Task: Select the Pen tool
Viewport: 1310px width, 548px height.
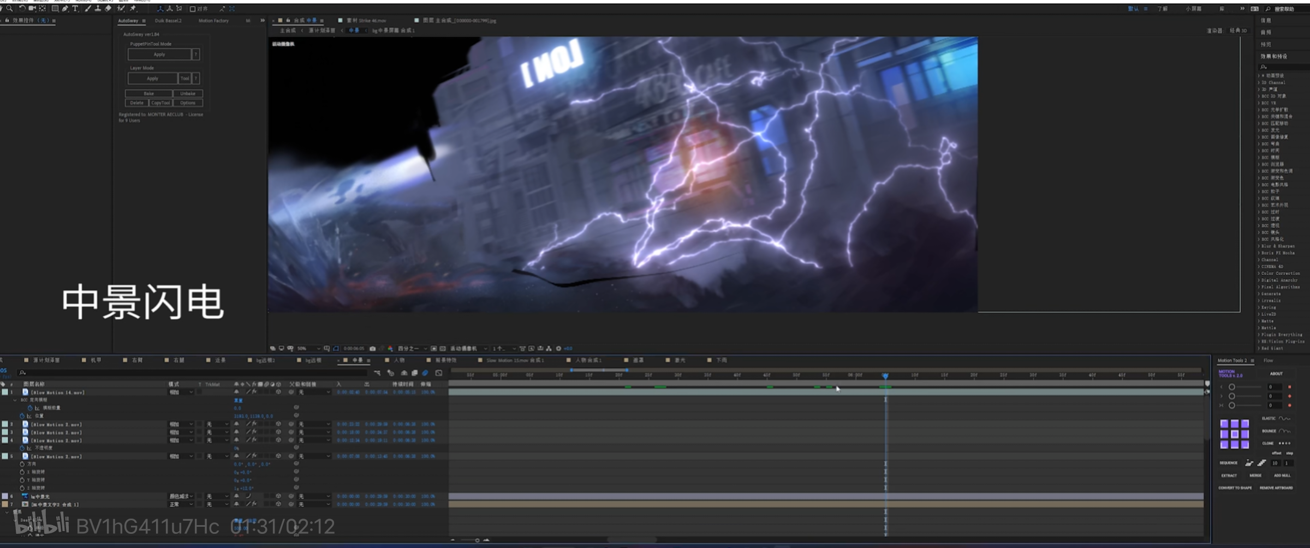Action: click(65, 9)
